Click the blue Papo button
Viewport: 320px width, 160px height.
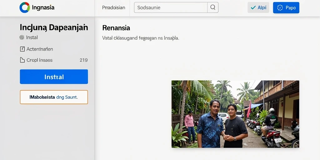(286, 7)
